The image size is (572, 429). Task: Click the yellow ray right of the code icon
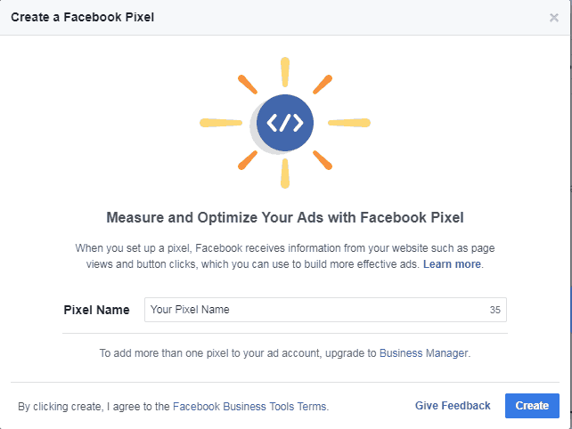tap(349, 123)
